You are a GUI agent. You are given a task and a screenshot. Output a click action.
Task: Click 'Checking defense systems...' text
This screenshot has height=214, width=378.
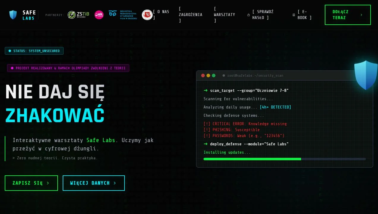click(x=234, y=115)
